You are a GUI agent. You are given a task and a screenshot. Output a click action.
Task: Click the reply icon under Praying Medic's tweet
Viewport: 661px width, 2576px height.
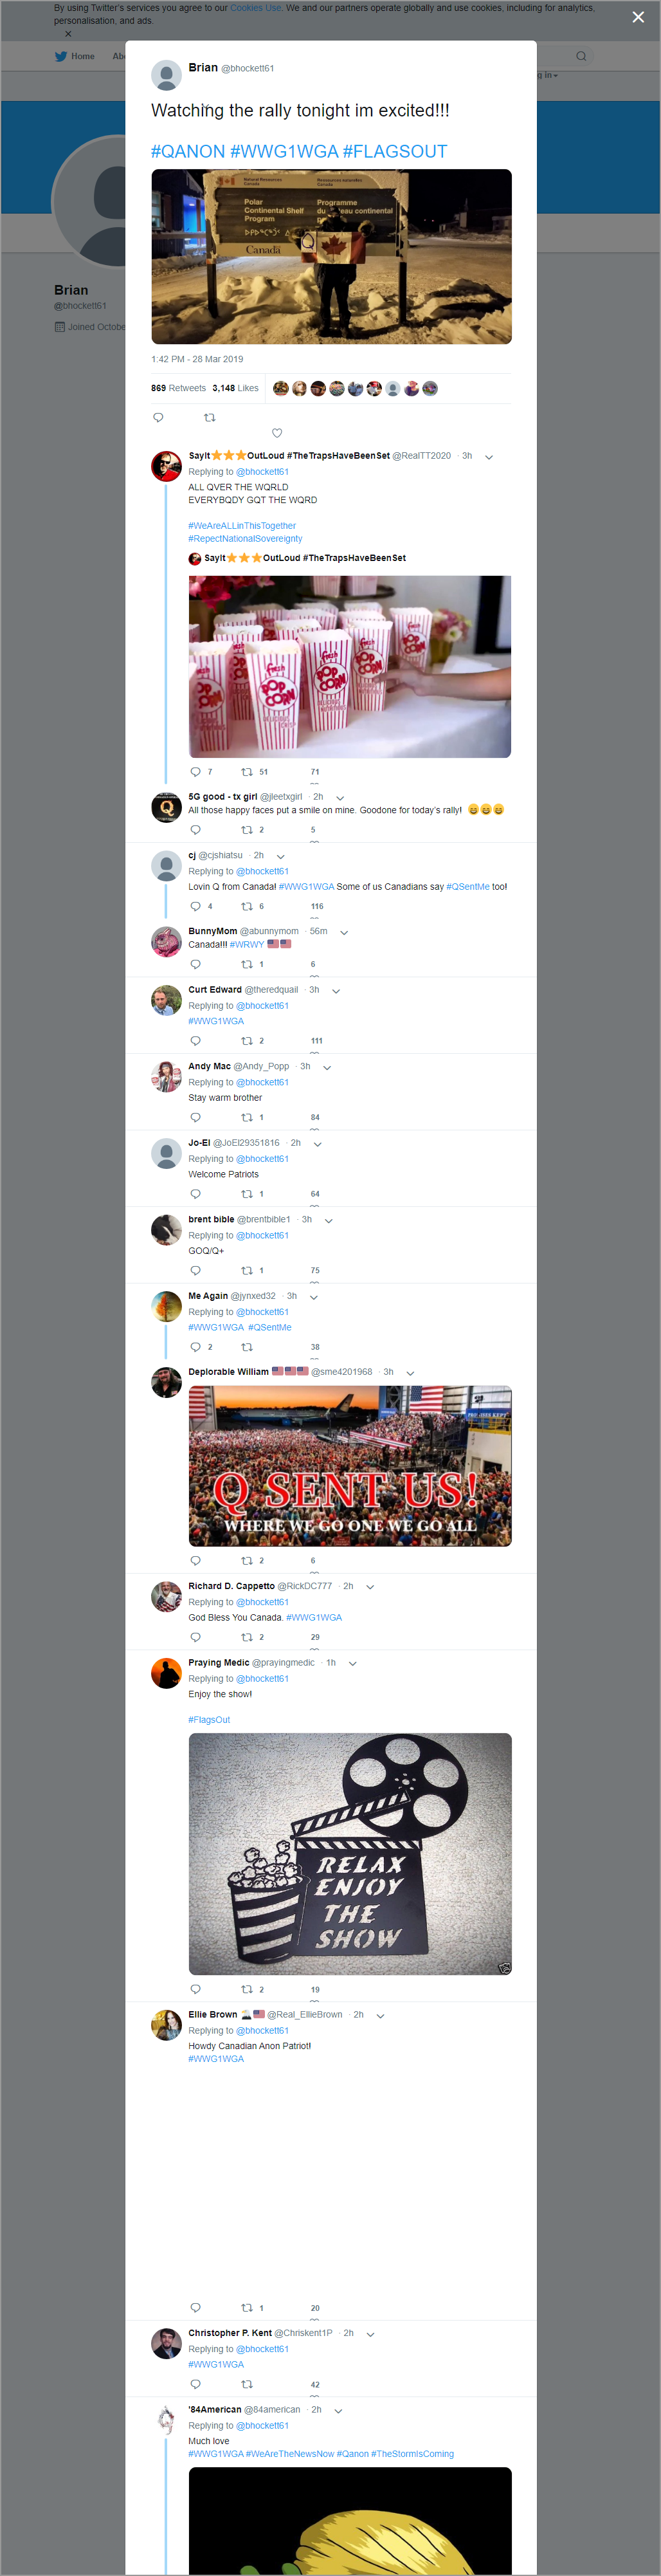click(x=195, y=1989)
